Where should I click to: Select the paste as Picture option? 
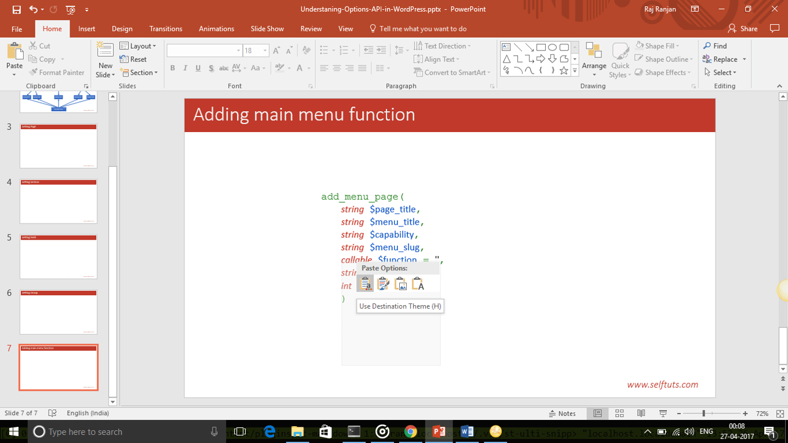tap(400, 284)
